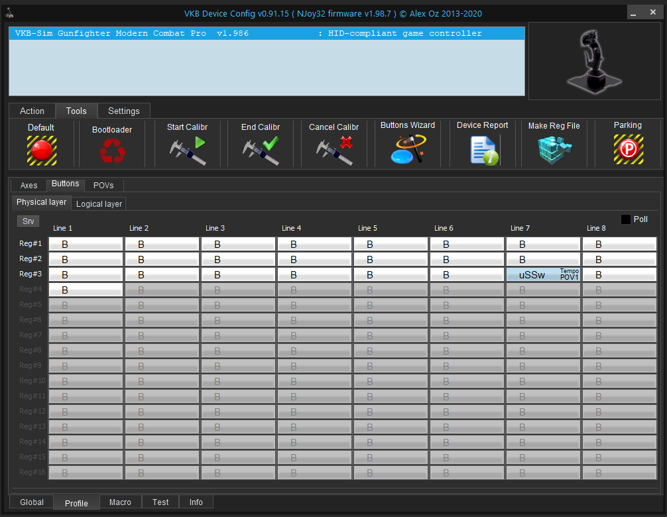Click the Line 1 column header
667x517 pixels.
point(62,228)
